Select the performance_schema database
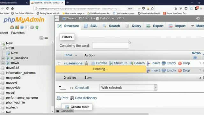 coord(22,97)
